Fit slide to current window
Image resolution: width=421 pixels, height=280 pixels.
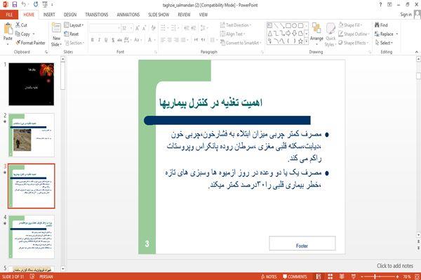pyautogui.click(x=417, y=276)
